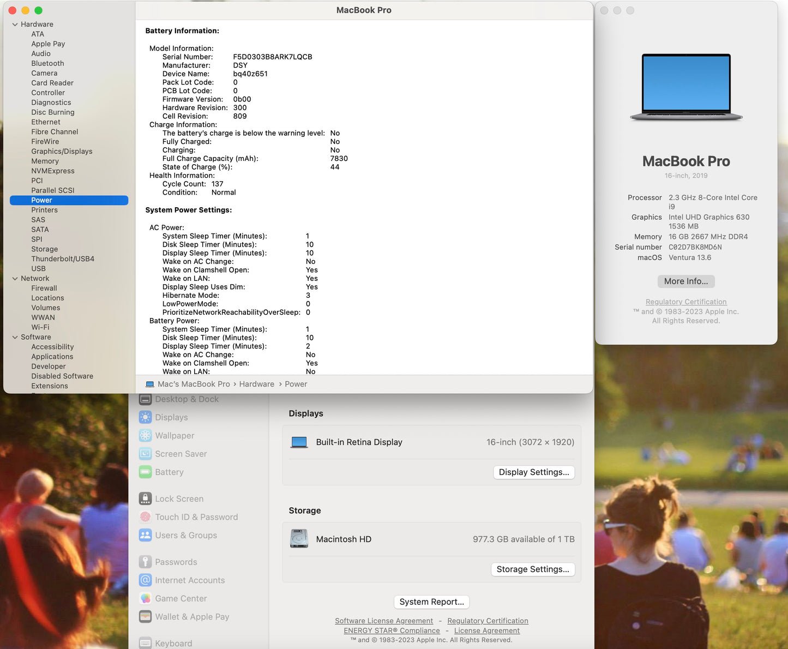This screenshot has width=788, height=649.
Task: Open Keyboard settings in the sidebar
Action: point(173,642)
